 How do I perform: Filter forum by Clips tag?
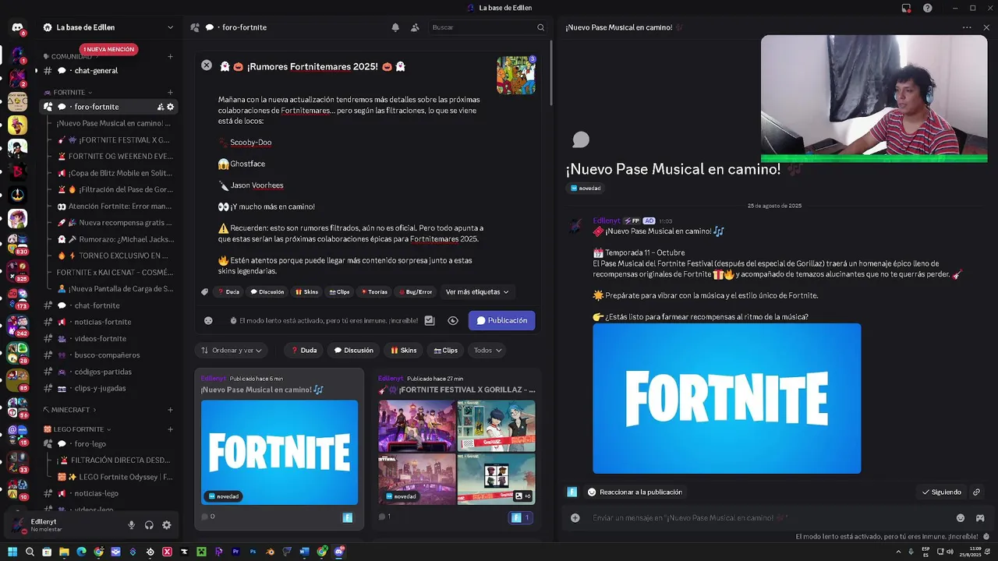[446, 351]
